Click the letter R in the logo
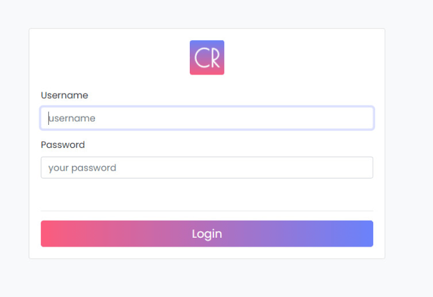Screen dimensions: 433x297 pyautogui.click(x=214, y=58)
